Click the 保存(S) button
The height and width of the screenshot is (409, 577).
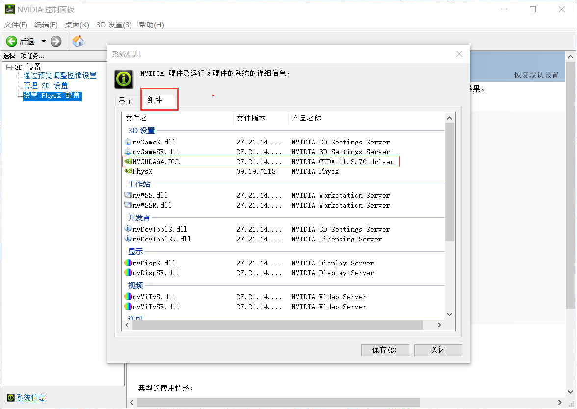pos(385,350)
